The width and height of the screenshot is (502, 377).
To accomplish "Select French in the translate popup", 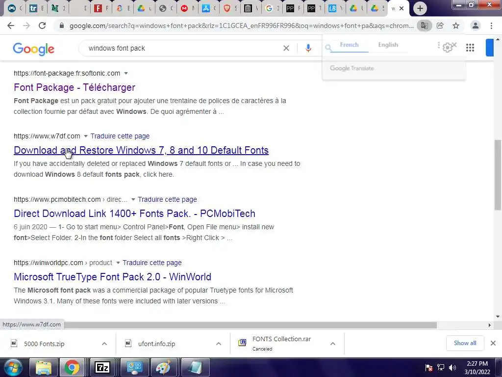I will [349, 45].
